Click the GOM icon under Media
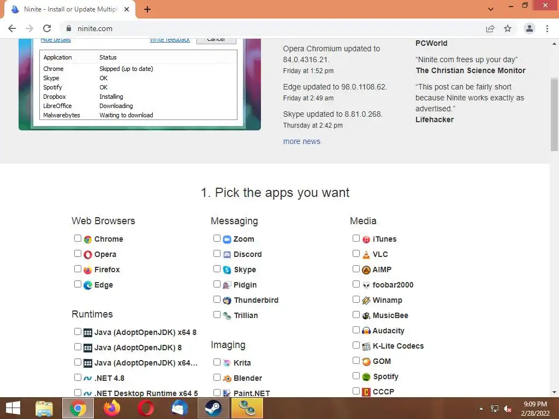Image resolution: width=559 pixels, height=419 pixels. pyautogui.click(x=366, y=362)
